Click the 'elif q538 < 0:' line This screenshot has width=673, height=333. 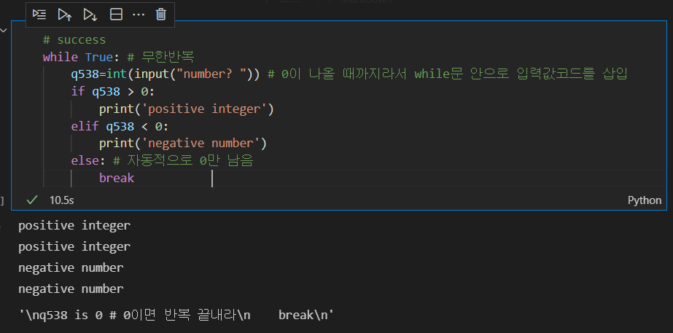pyautogui.click(x=120, y=127)
